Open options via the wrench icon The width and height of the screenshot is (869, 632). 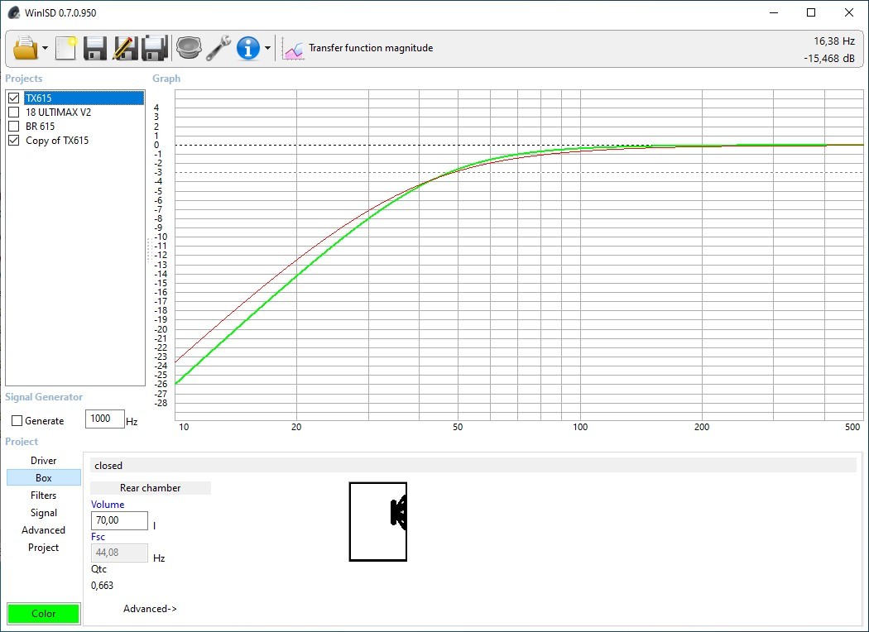pyautogui.click(x=218, y=48)
